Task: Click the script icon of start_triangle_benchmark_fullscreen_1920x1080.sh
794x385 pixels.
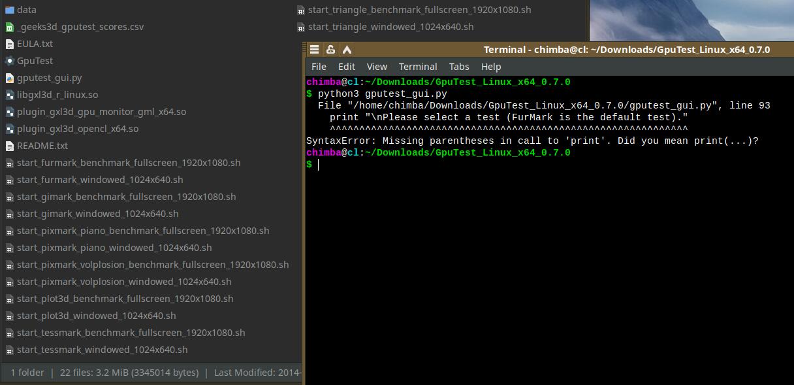Action: (300, 10)
